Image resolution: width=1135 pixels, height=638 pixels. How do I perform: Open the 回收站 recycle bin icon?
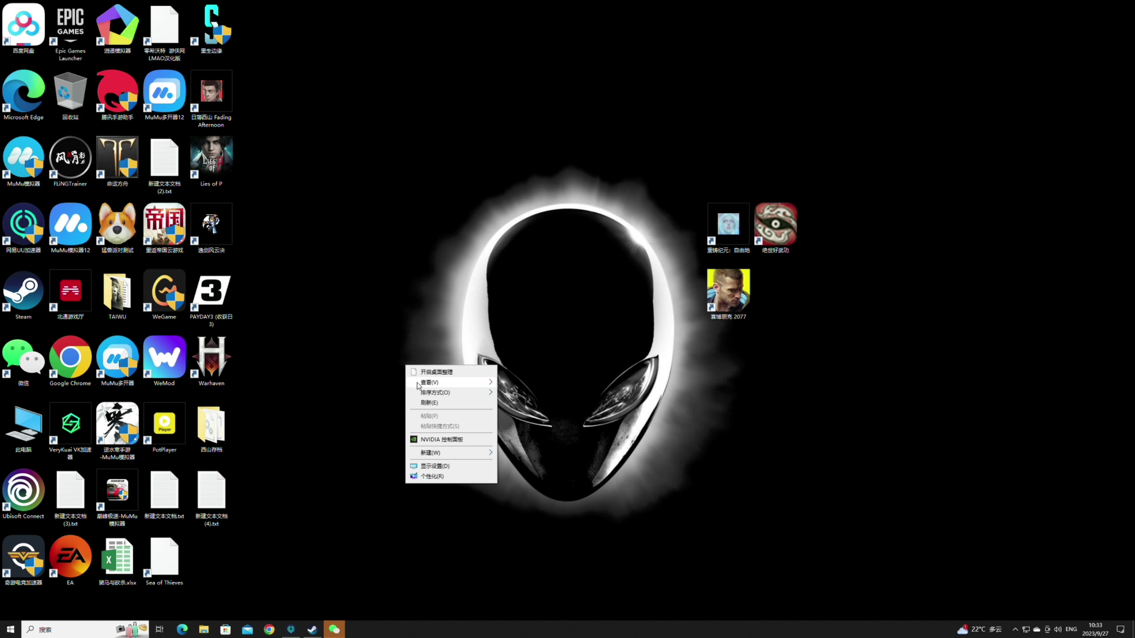click(70, 95)
